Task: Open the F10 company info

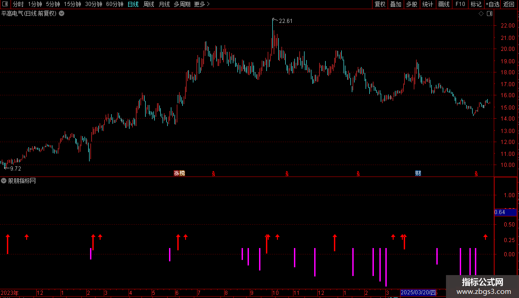Action: click(x=460, y=4)
